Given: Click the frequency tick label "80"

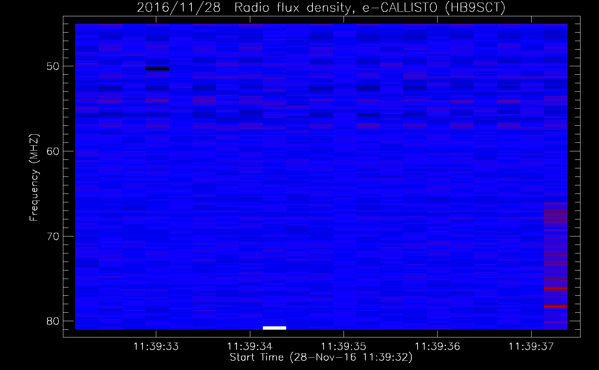Looking at the screenshot, I should (x=53, y=321).
